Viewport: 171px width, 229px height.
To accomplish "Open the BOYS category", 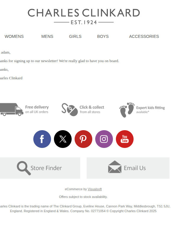I will pos(103,36).
